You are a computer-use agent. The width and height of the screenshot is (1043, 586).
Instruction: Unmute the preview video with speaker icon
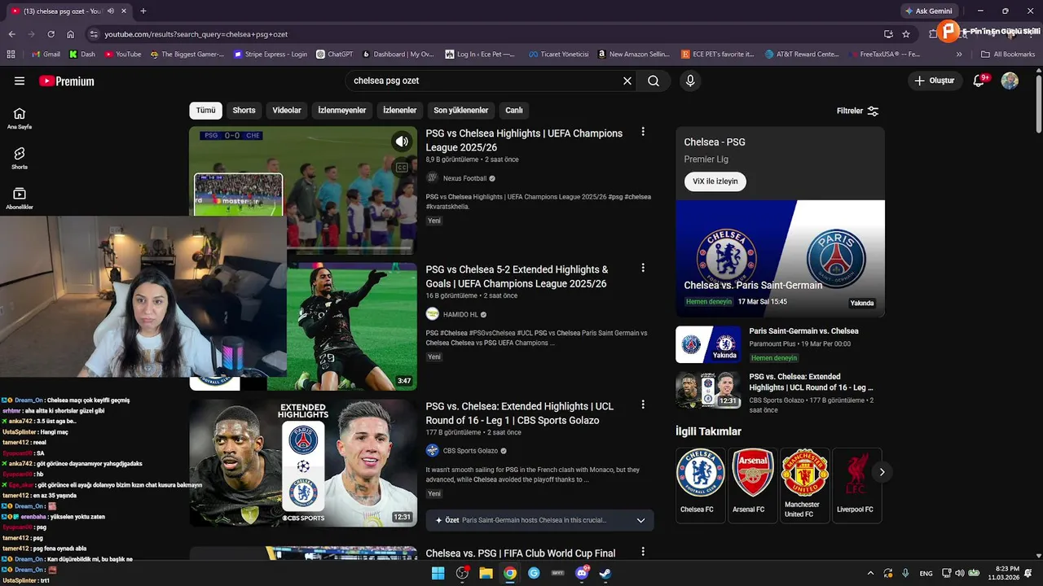402,142
